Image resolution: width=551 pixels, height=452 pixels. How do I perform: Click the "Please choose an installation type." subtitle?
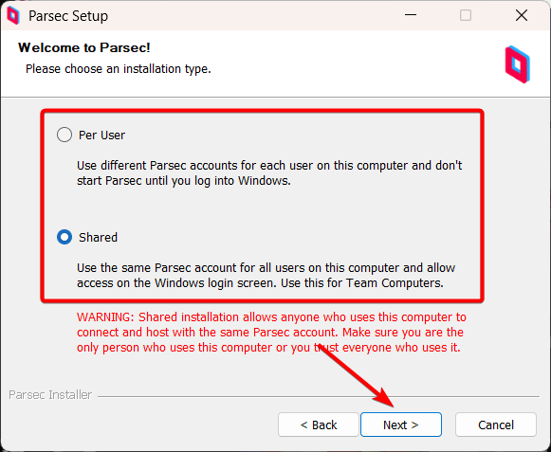click(119, 69)
